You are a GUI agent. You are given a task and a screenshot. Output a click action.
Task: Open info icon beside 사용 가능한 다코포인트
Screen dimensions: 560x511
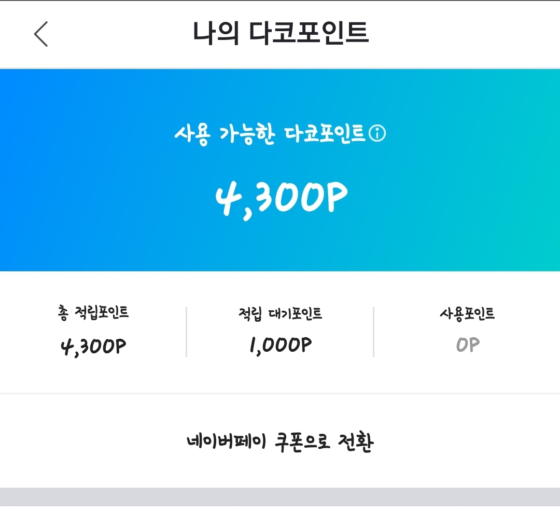pyautogui.click(x=377, y=134)
